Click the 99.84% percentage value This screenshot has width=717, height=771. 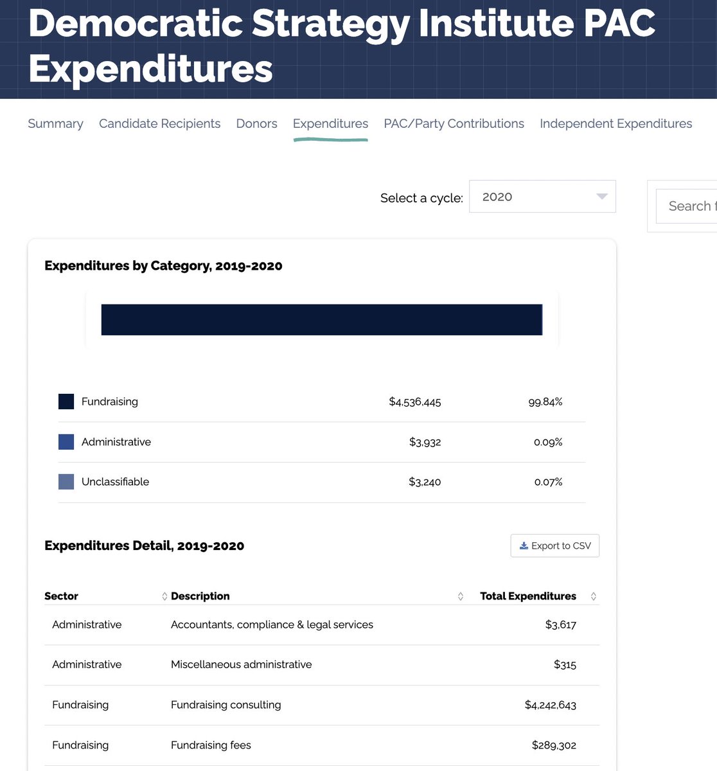[x=545, y=402]
